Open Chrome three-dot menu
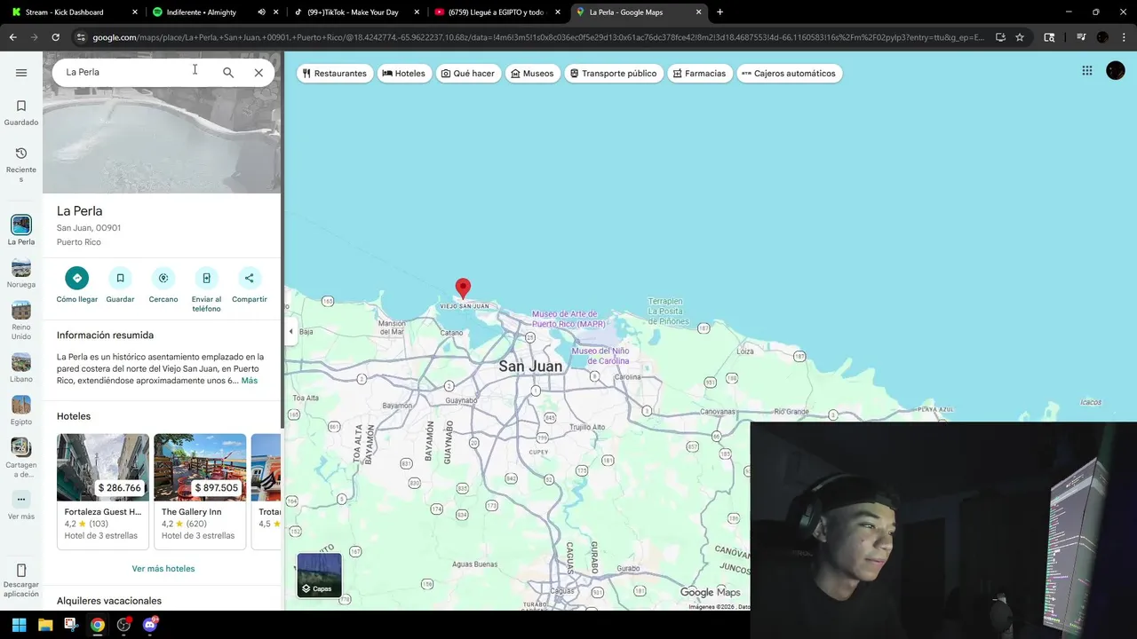This screenshot has height=639, width=1137. (1124, 37)
